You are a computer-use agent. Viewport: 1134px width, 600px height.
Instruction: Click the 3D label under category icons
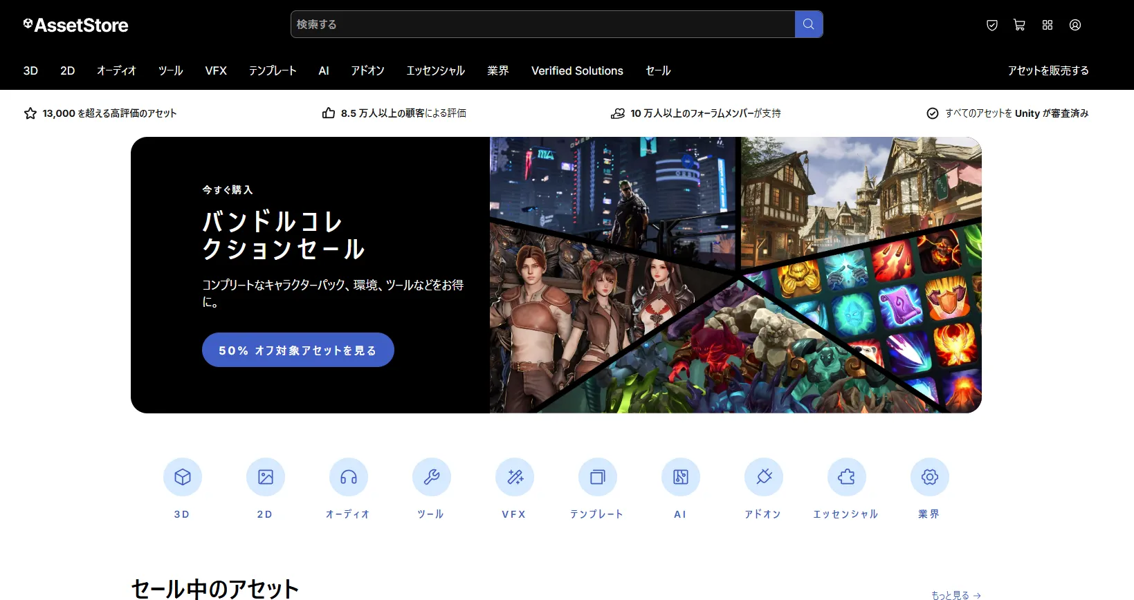pos(182,514)
